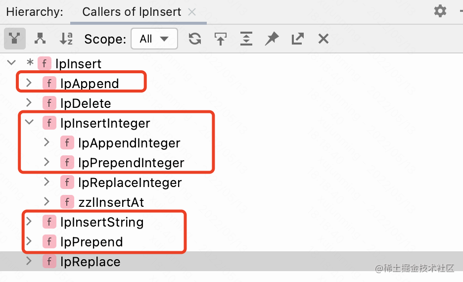This screenshot has width=463, height=282.
Task: Select the Caller Hierarchy toggle icon
Action: pyautogui.click(x=15, y=39)
